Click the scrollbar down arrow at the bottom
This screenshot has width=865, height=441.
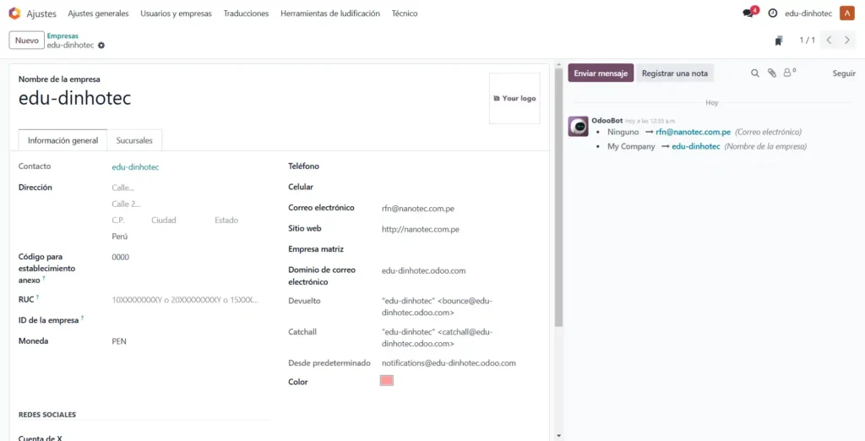(558, 436)
